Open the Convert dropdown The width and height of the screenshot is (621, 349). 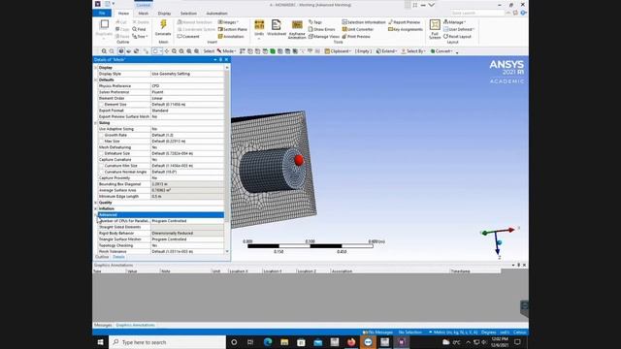pyautogui.click(x=441, y=51)
